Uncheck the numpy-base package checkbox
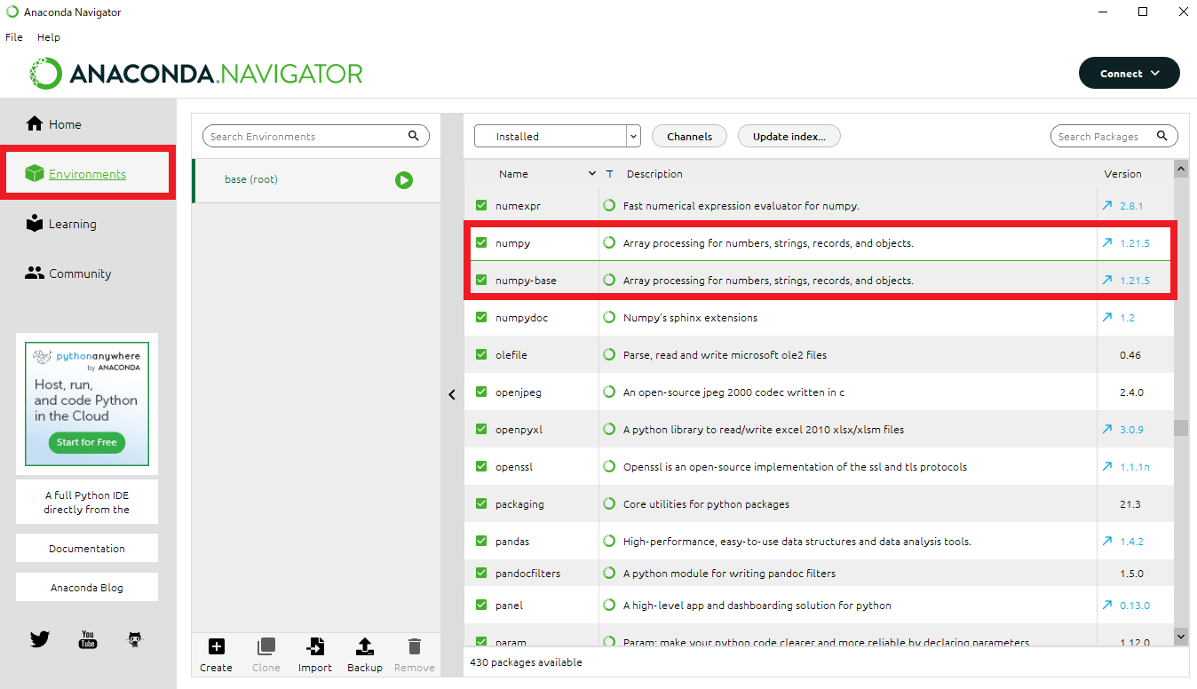Viewport: 1197px width, 689px height. [x=481, y=280]
